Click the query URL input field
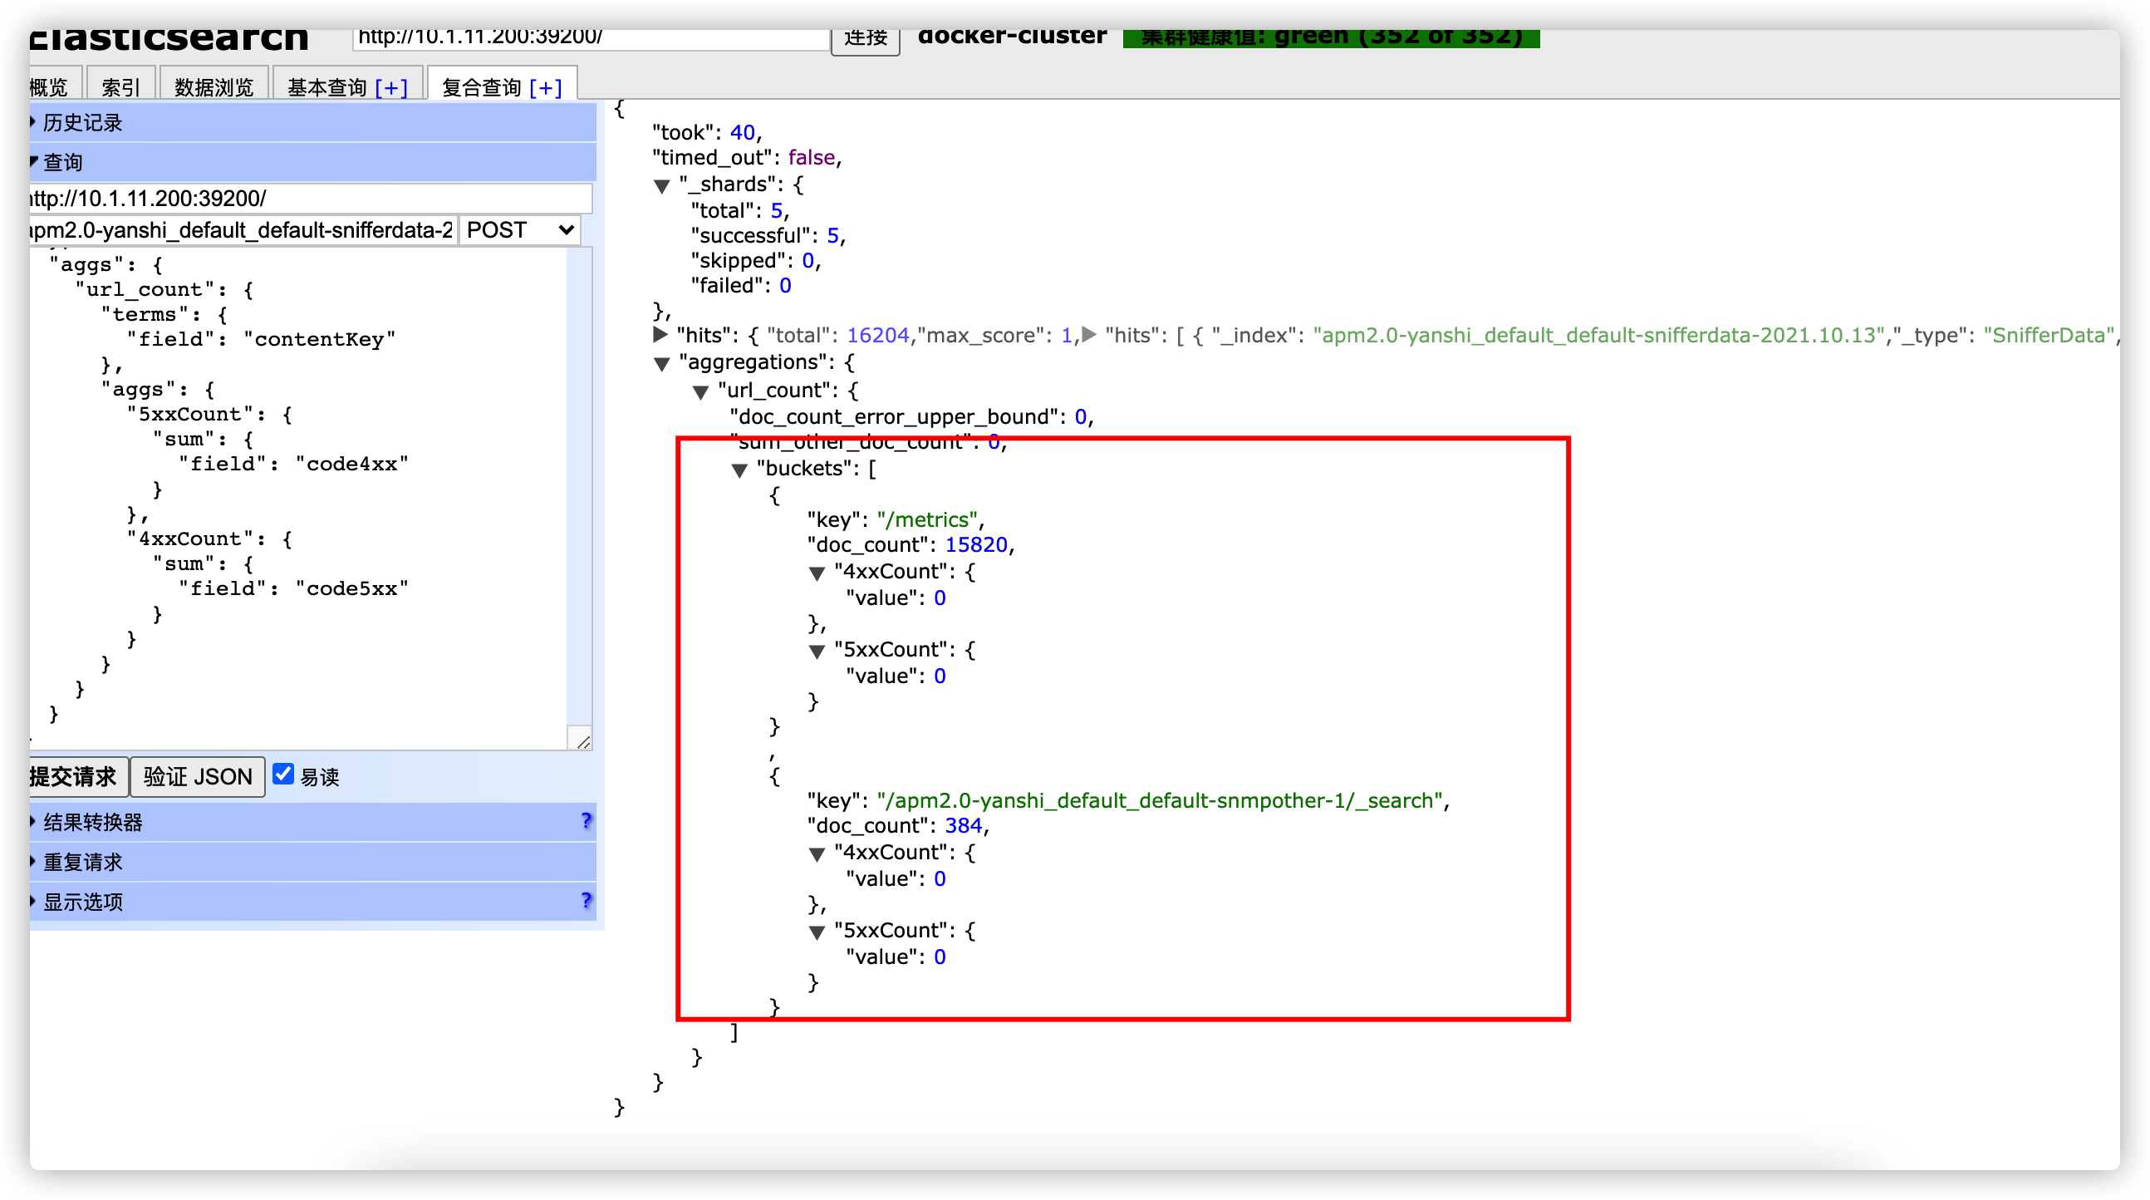This screenshot has height=1200, width=2150. coord(309,199)
